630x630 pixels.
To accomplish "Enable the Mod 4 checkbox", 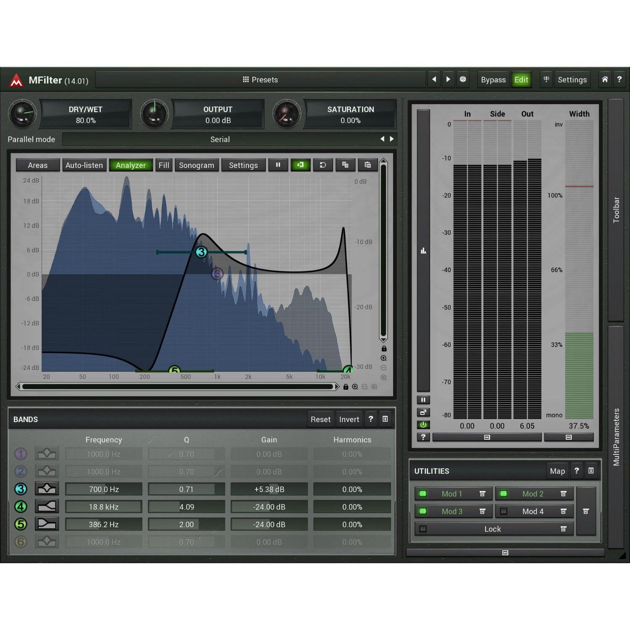I will (x=504, y=511).
